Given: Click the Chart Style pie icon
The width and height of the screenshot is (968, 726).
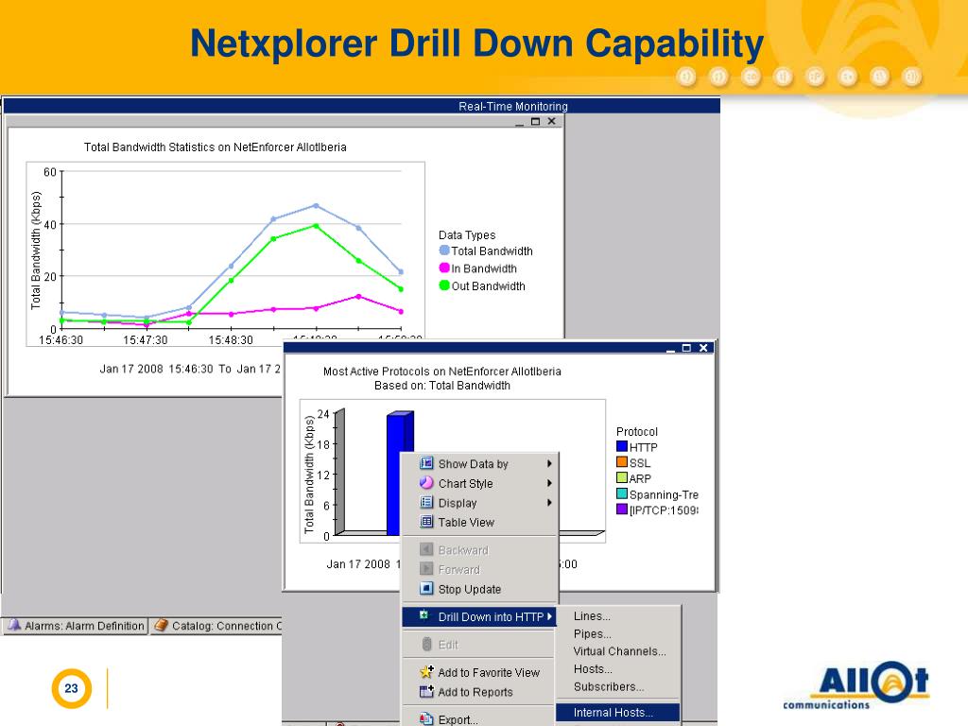Looking at the screenshot, I should [x=426, y=483].
